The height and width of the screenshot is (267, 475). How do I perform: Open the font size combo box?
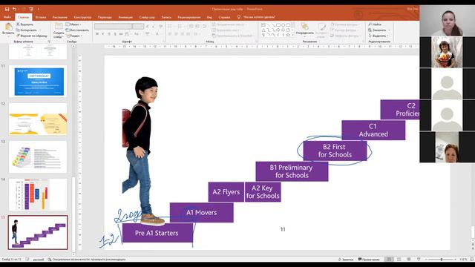tap(138, 27)
